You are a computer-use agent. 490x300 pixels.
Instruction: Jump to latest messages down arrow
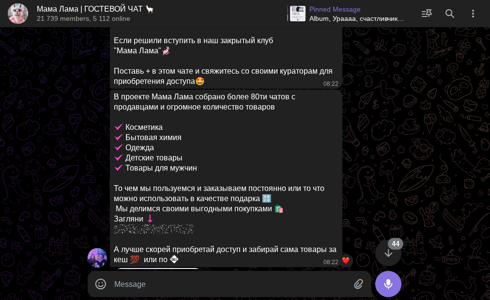click(388, 253)
